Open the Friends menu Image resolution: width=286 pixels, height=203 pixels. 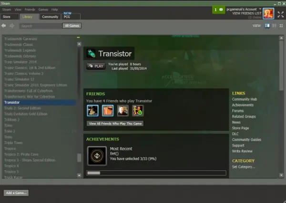[30, 10]
